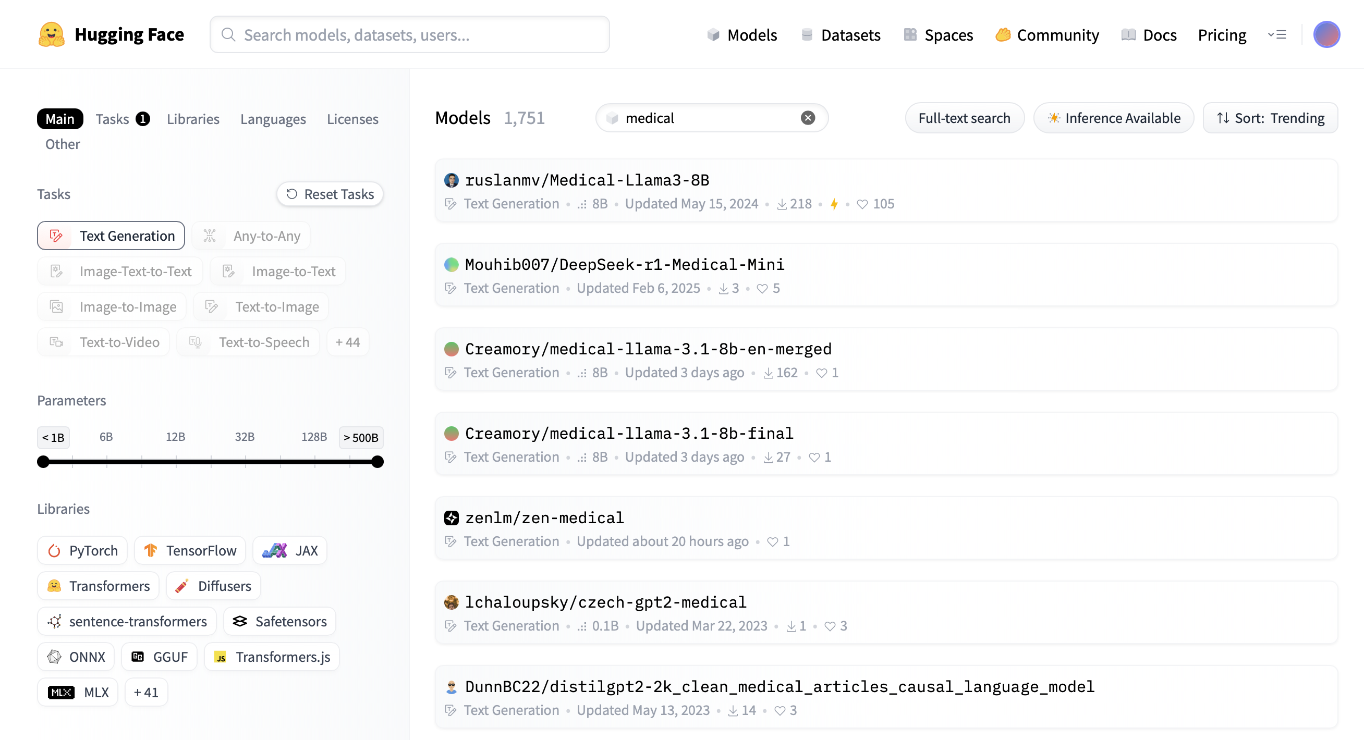Click the Docs book icon
This screenshot has height=740, width=1364.
click(1128, 35)
